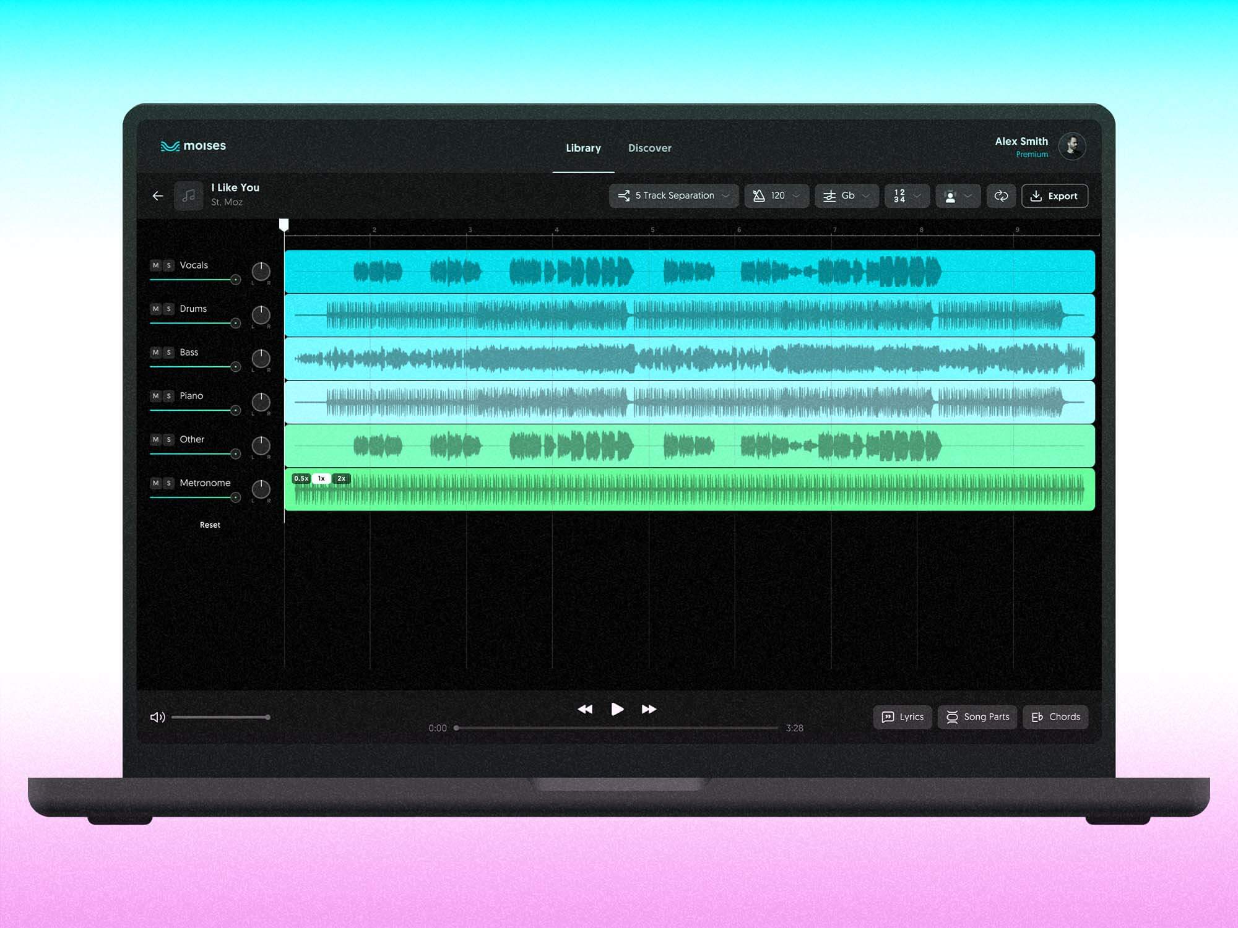Viewport: 1238px width, 928px height.
Task: Click the user profile avatar
Action: pos(1071,147)
